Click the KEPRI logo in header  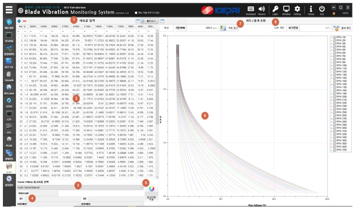tap(221, 10)
